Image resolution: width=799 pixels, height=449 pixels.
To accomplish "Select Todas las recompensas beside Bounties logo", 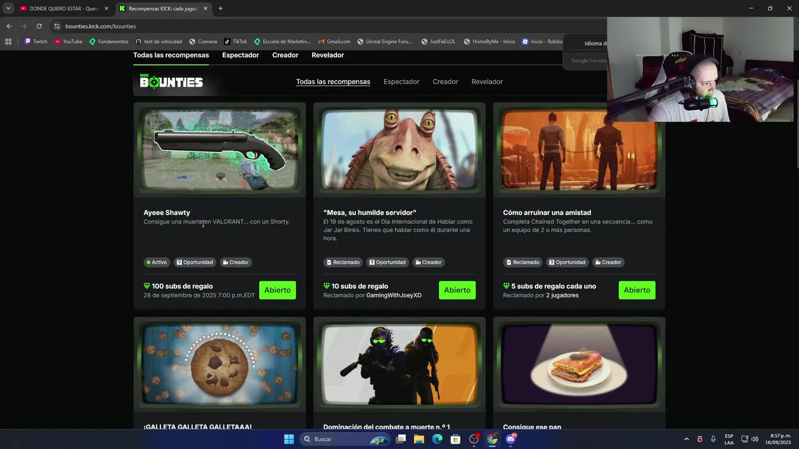I will tap(333, 82).
